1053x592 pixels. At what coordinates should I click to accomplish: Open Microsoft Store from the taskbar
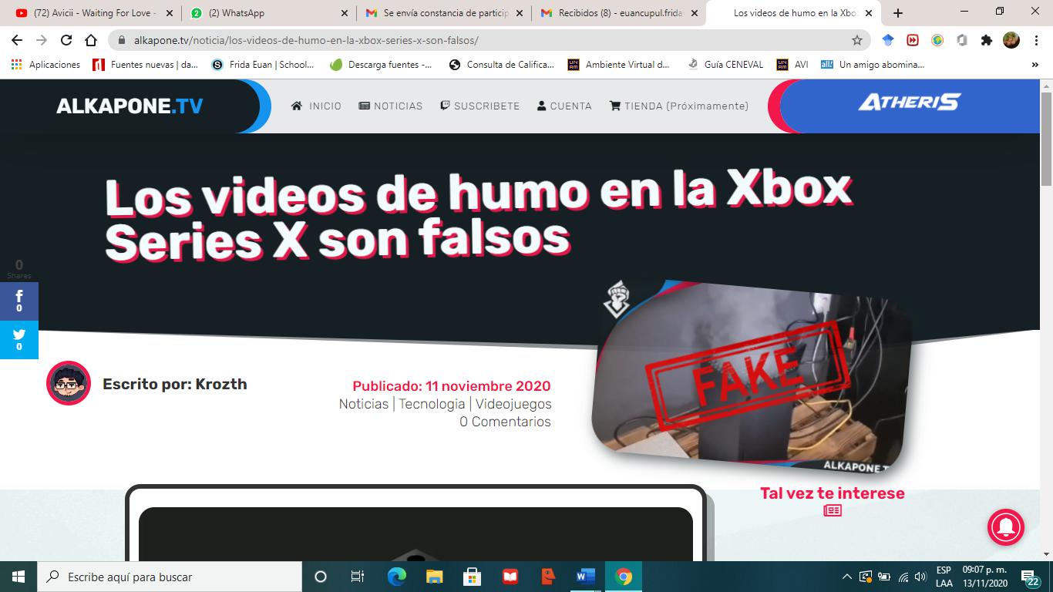(x=472, y=577)
